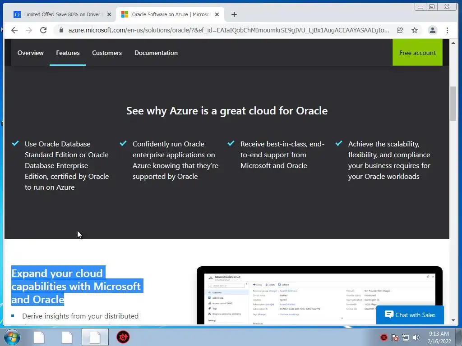Screen dimensions: 462x346
Task: Open the second blank taskbar file icon
Action: click(x=67, y=337)
